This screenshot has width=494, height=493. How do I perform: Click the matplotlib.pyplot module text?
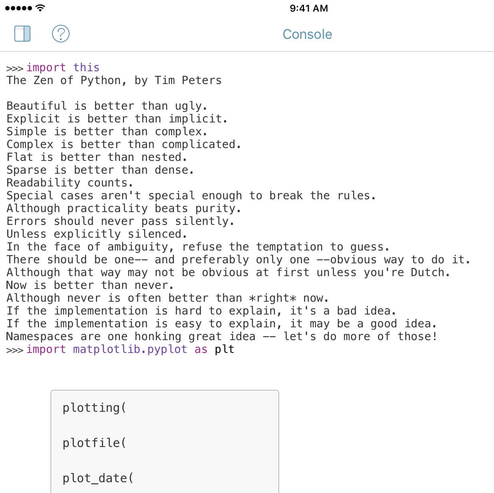pos(130,349)
